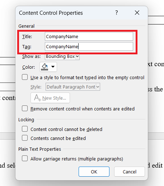Click into the Tag text field
The width and height of the screenshot is (164, 186).
pyautogui.click(x=89, y=46)
